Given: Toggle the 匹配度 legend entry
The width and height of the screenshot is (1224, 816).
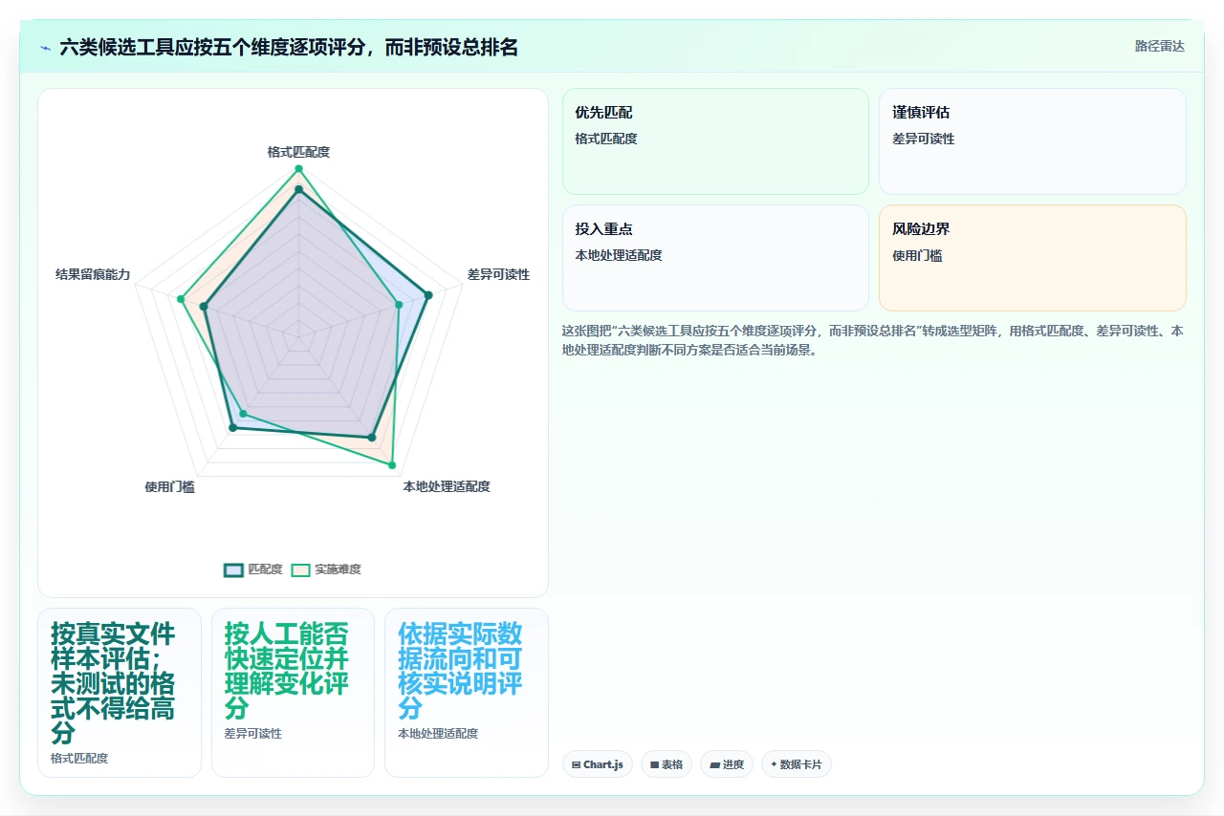Looking at the screenshot, I should (253, 569).
